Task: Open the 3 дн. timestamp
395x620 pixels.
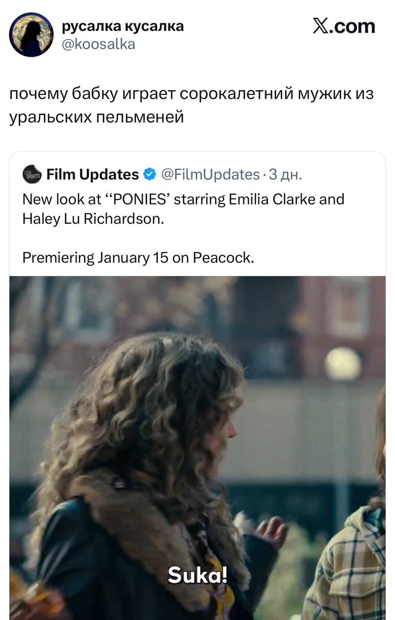Action: (x=285, y=175)
